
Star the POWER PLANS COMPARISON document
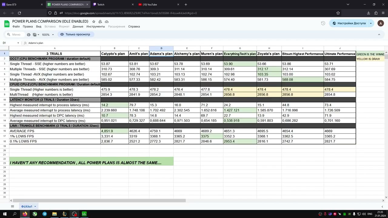tap(94, 21)
